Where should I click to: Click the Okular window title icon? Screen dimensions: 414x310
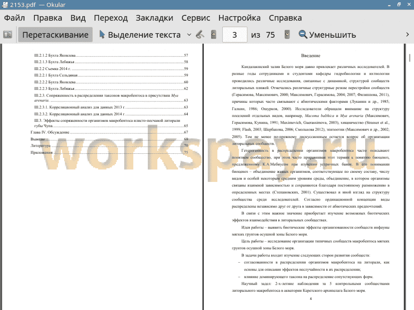(5, 5)
